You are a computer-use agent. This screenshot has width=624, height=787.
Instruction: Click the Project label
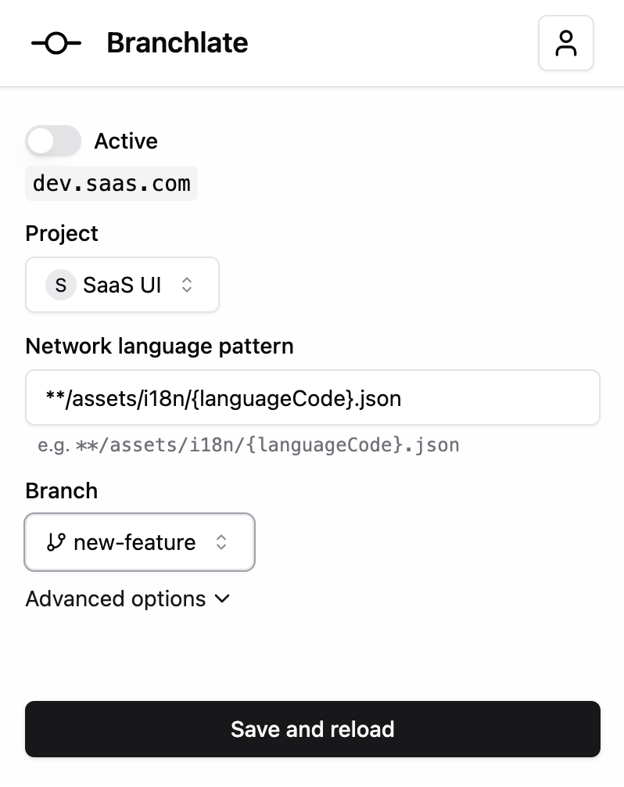62,233
